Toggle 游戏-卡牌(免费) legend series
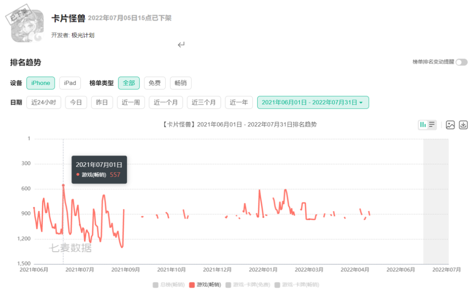Image resolution: width=472 pixels, height=297 pixels. click(x=248, y=285)
